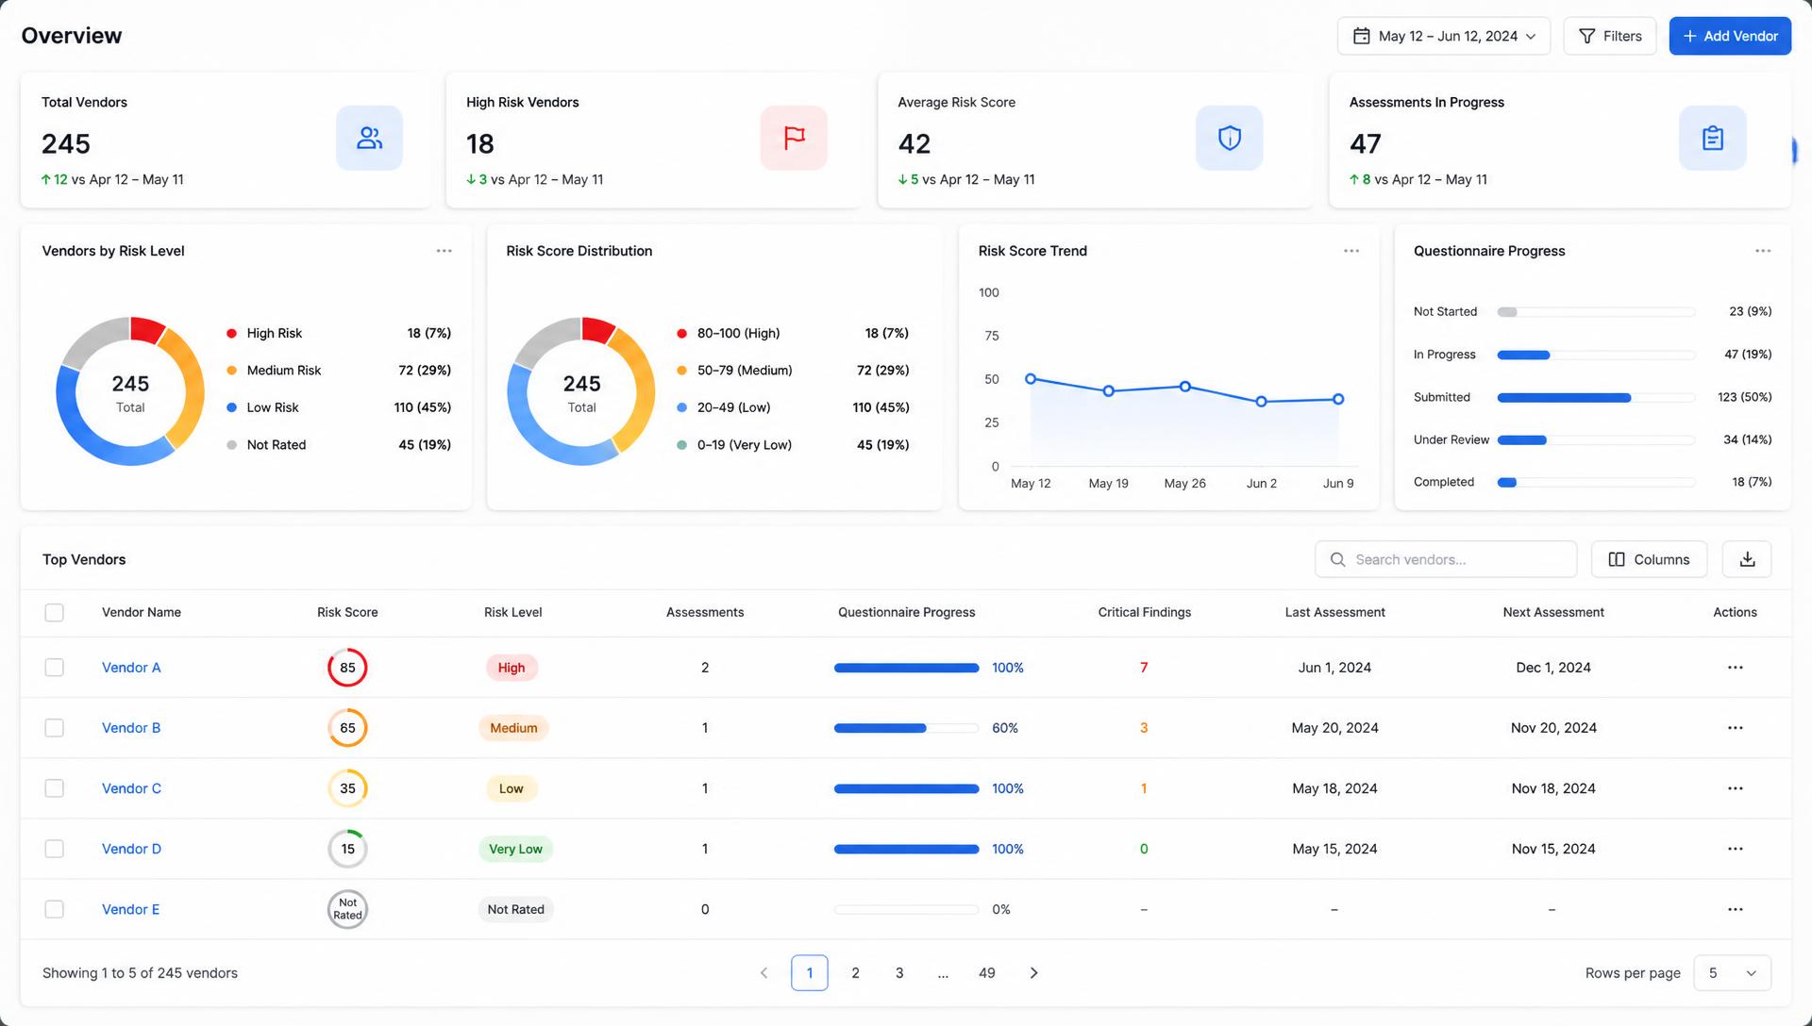Click the Medium risk level badge

513,728
